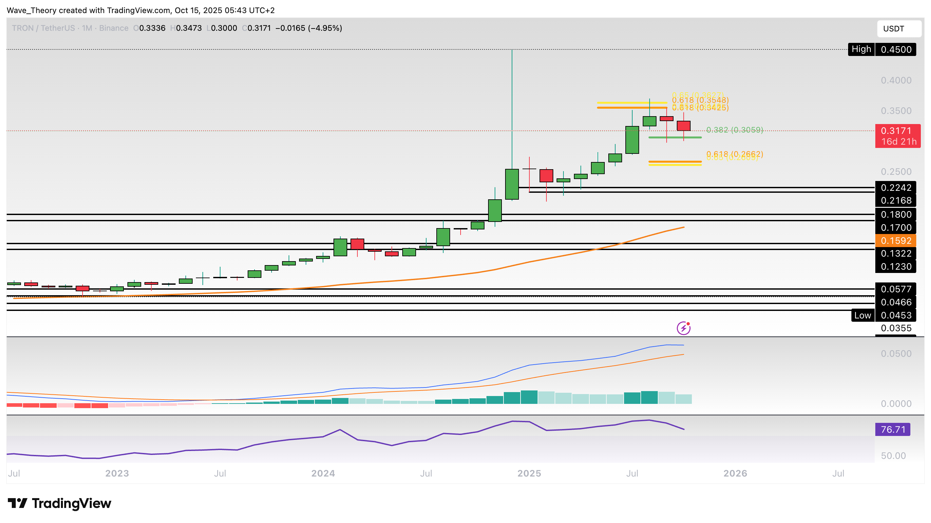This screenshot has width=931, height=523.
Task: Click the 16d 21h countdown label
Action: [899, 142]
